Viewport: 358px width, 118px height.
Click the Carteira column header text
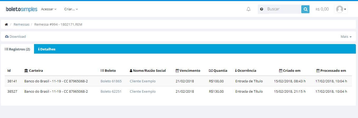tap(36, 71)
